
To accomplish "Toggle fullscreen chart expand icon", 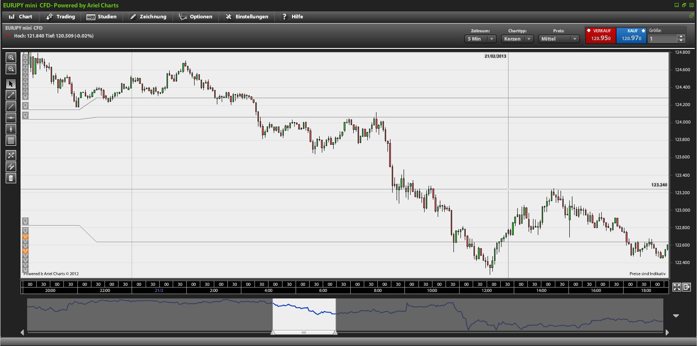I will click(x=676, y=287).
